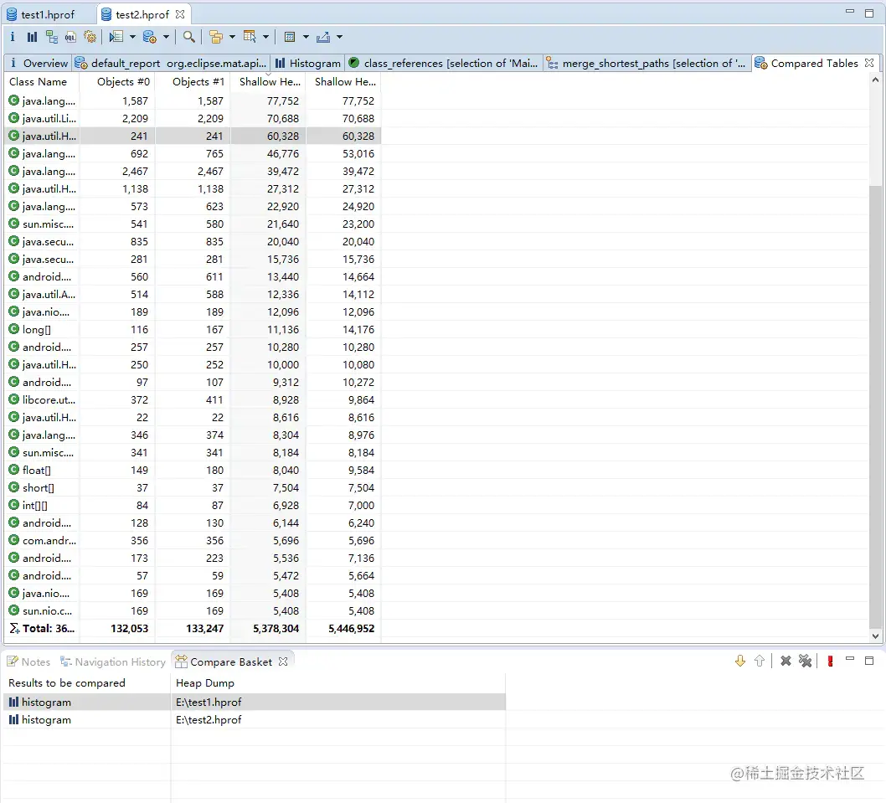The height and width of the screenshot is (803, 886).
Task: Select the long[] class row
Action: coord(192,329)
